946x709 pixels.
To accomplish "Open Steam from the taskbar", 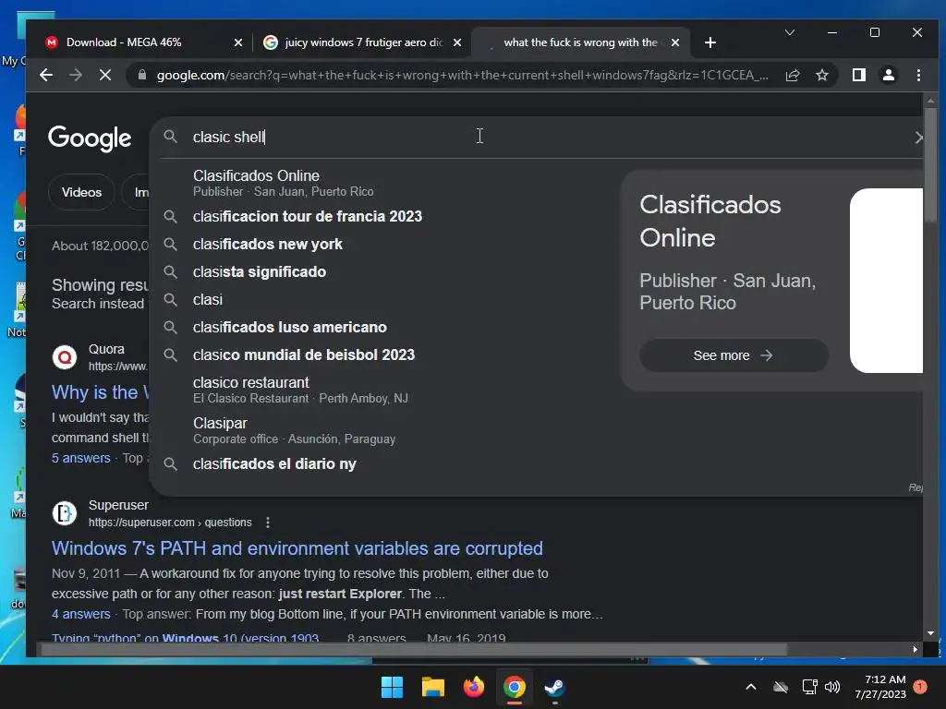I will click(x=554, y=687).
